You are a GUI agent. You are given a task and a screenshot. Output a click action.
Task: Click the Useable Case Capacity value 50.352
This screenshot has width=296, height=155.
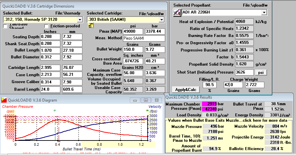133,89
